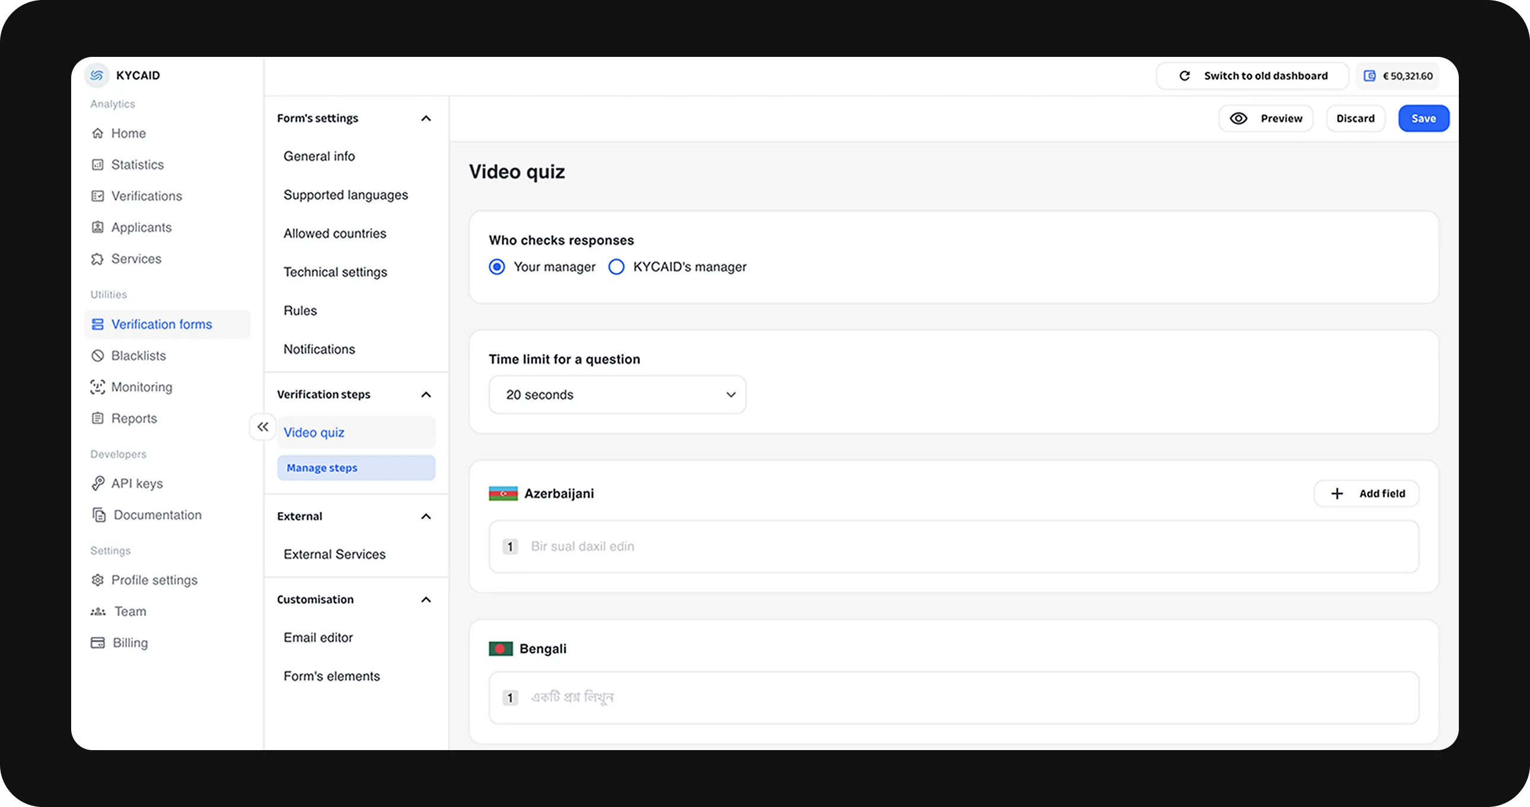
Task: Select KYCAID's manager radio button
Action: [615, 266]
